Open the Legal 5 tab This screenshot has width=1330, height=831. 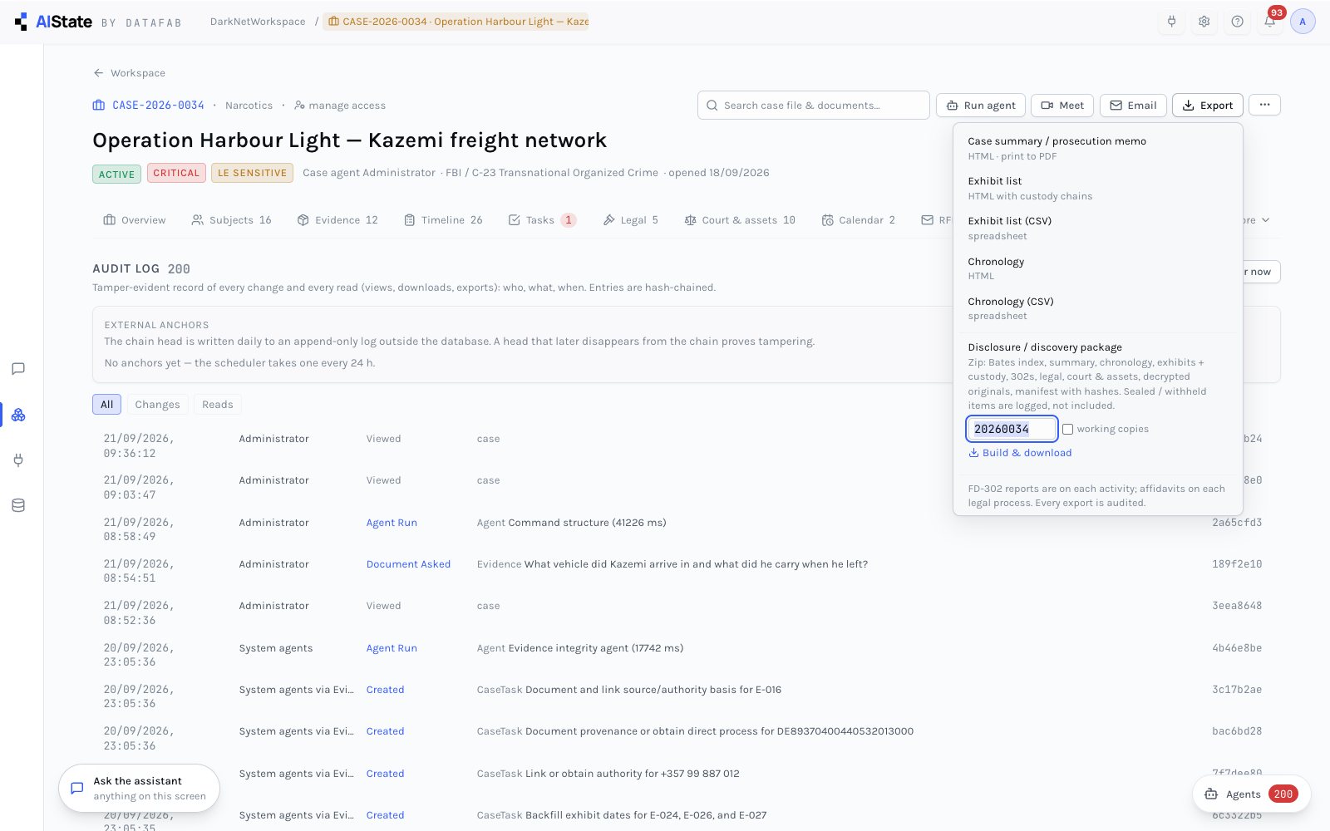click(x=631, y=220)
